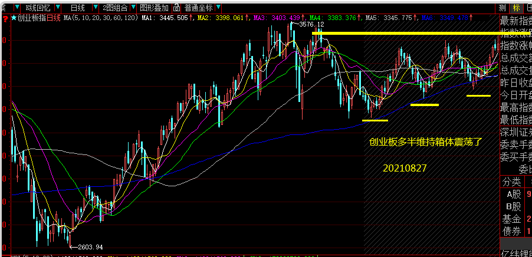This screenshot has height=257, width=532.
Task: Click the 总成交量 row in quote panel
Action: pyautogui.click(x=515, y=71)
